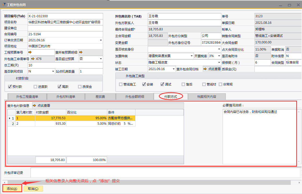
Task: Open the 发票种类 dropdown
Action: [x=192, y=56]
